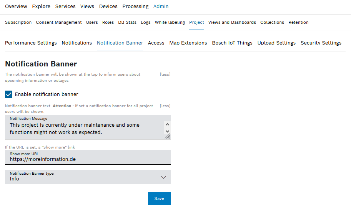The width and height of the screenshot is (351, 215).
Task: Open Notification Banner type dropdown
Action: 88,177
